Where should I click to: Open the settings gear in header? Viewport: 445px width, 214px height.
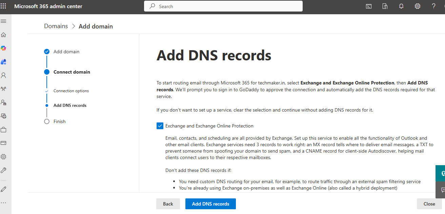pos(418,6)
